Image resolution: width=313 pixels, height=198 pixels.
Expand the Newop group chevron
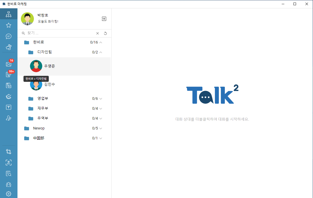tap(101, 128)
